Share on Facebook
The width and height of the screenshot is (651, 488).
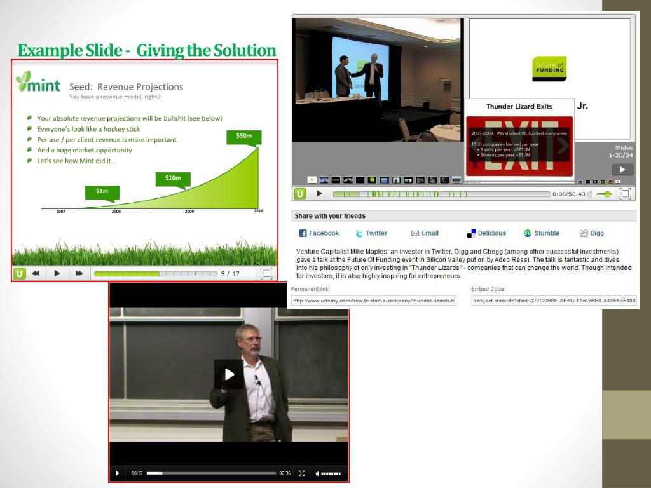(319, 233)
